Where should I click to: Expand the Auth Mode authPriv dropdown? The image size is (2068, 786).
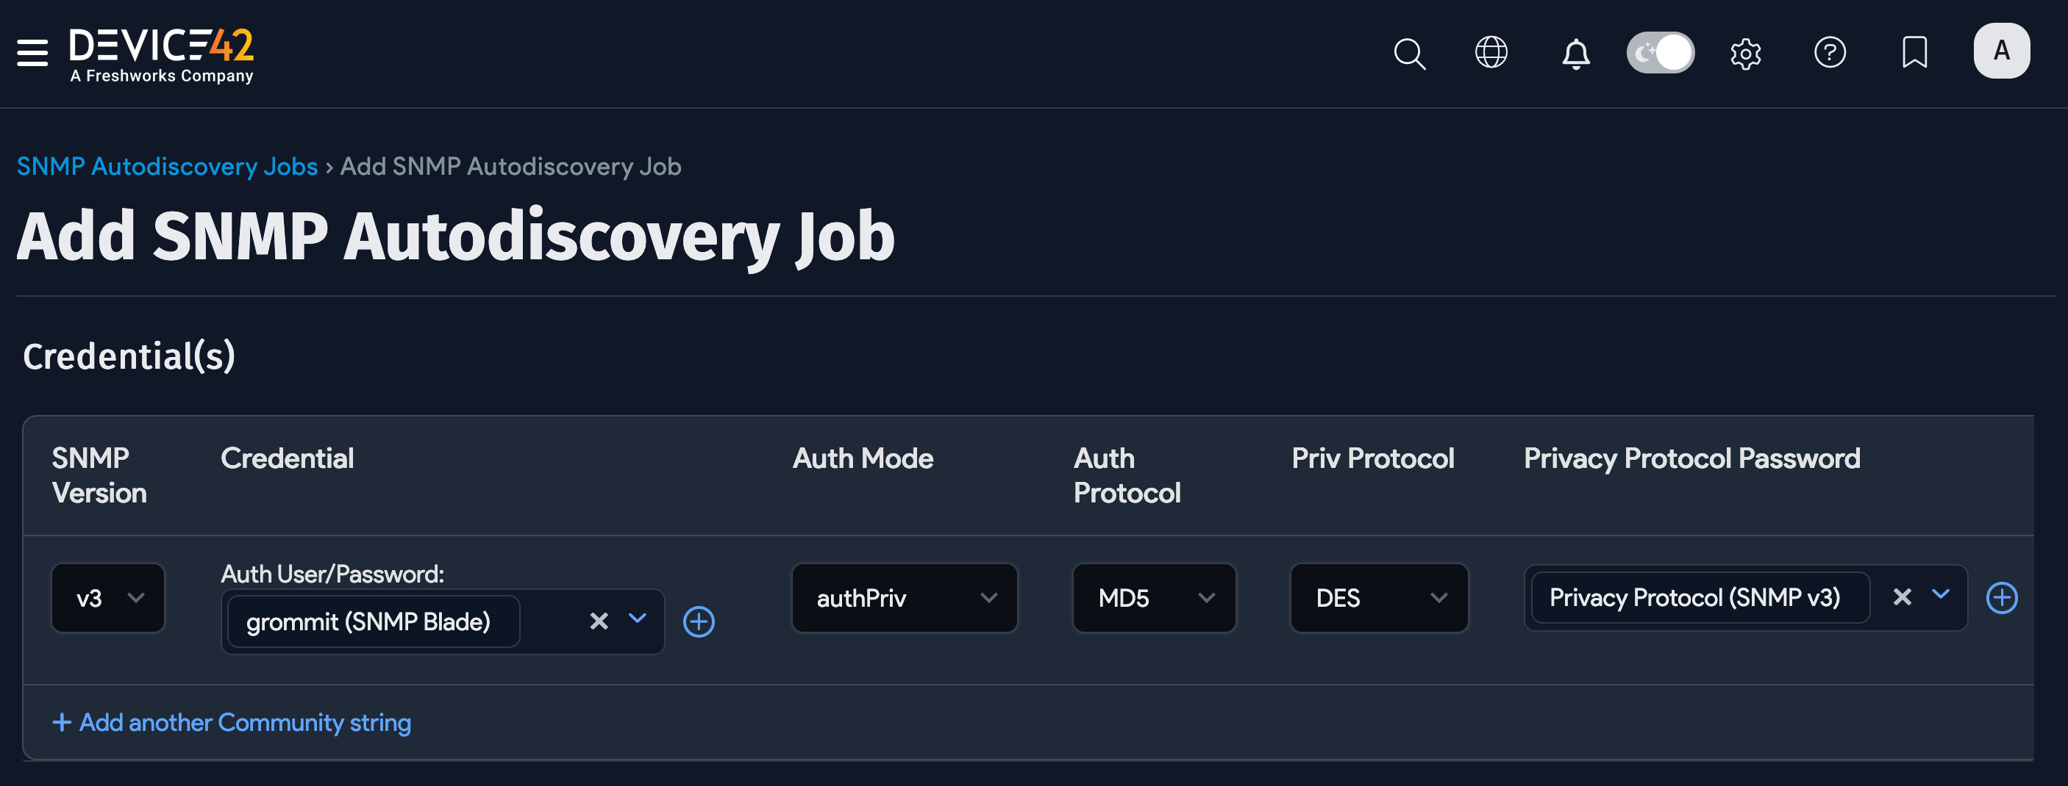tap(904, 597)
